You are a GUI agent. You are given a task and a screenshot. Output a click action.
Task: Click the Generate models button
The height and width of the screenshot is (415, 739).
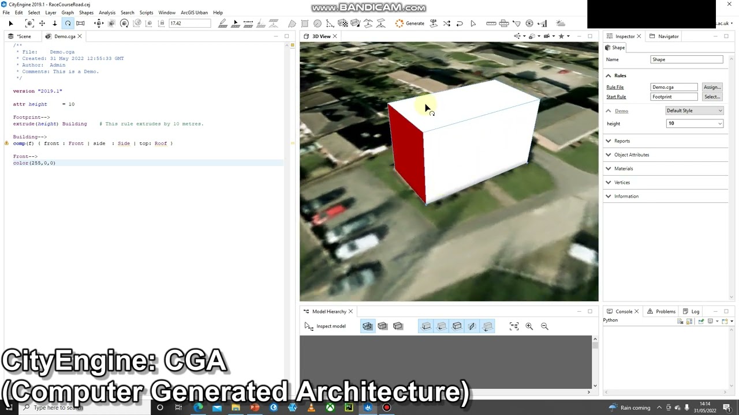coord(410,23)
